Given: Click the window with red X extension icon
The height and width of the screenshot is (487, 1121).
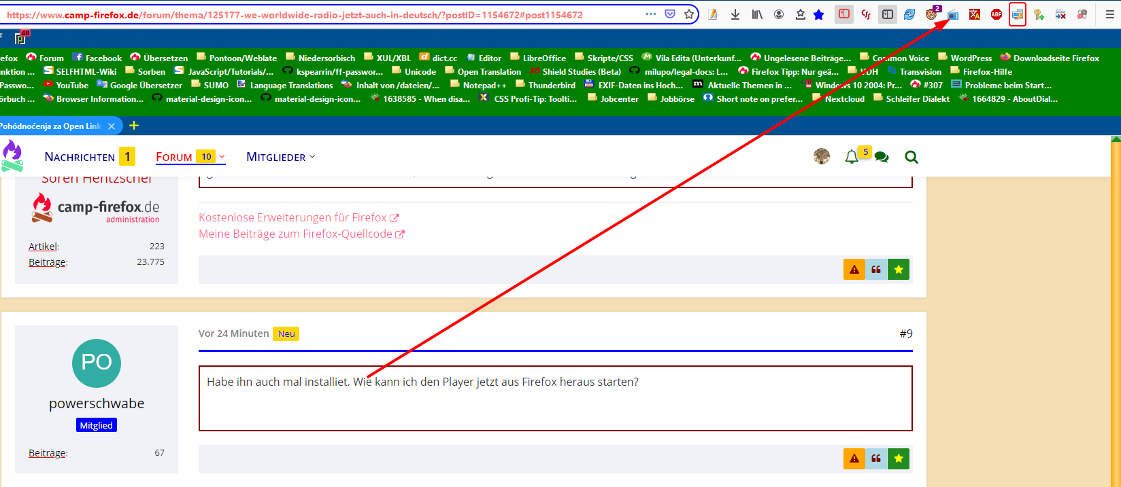Looking at the screenshot, I should tap(1060, 14).
